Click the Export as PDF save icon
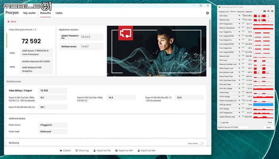The height and width of the screenshot is (159, 279). [x=116, y=150]
